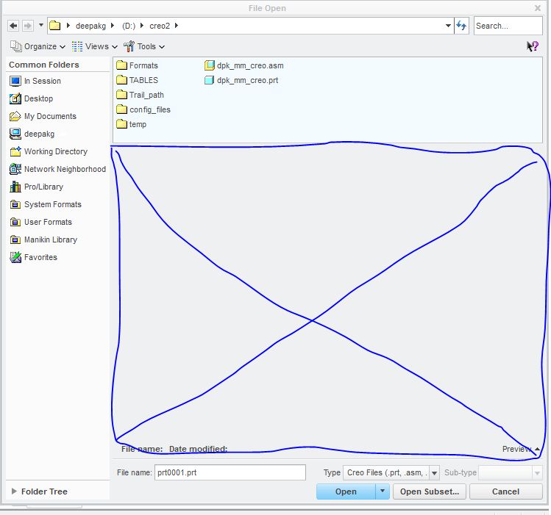Open Favorites folder

(x=33, y=257)
